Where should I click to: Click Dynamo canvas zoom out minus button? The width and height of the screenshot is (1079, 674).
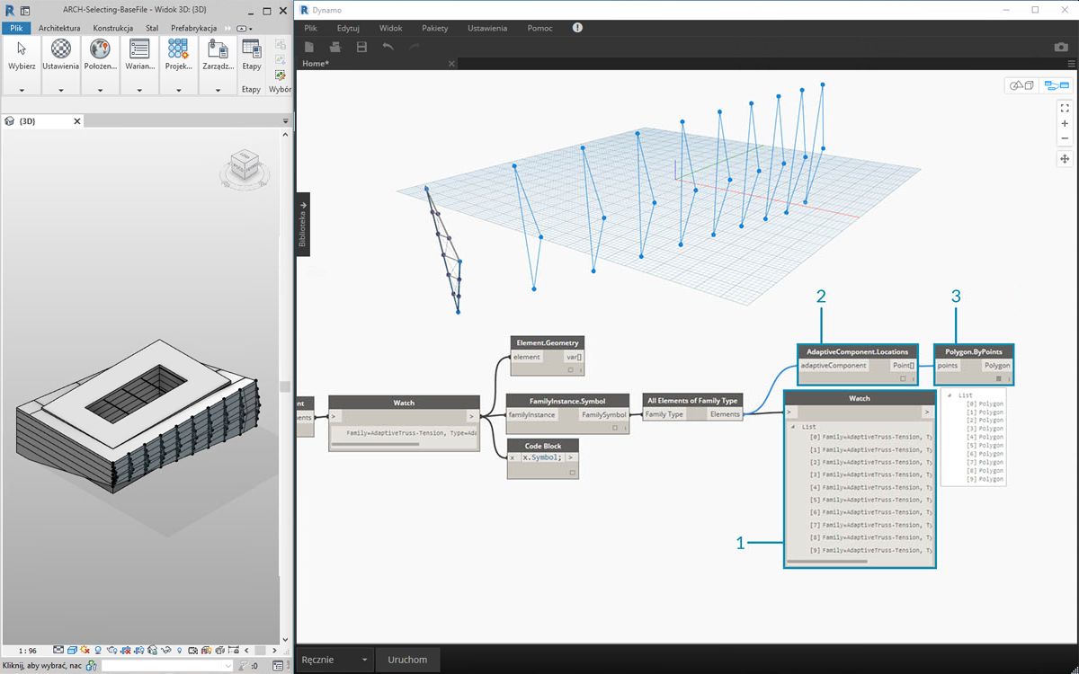(1065, 138)
